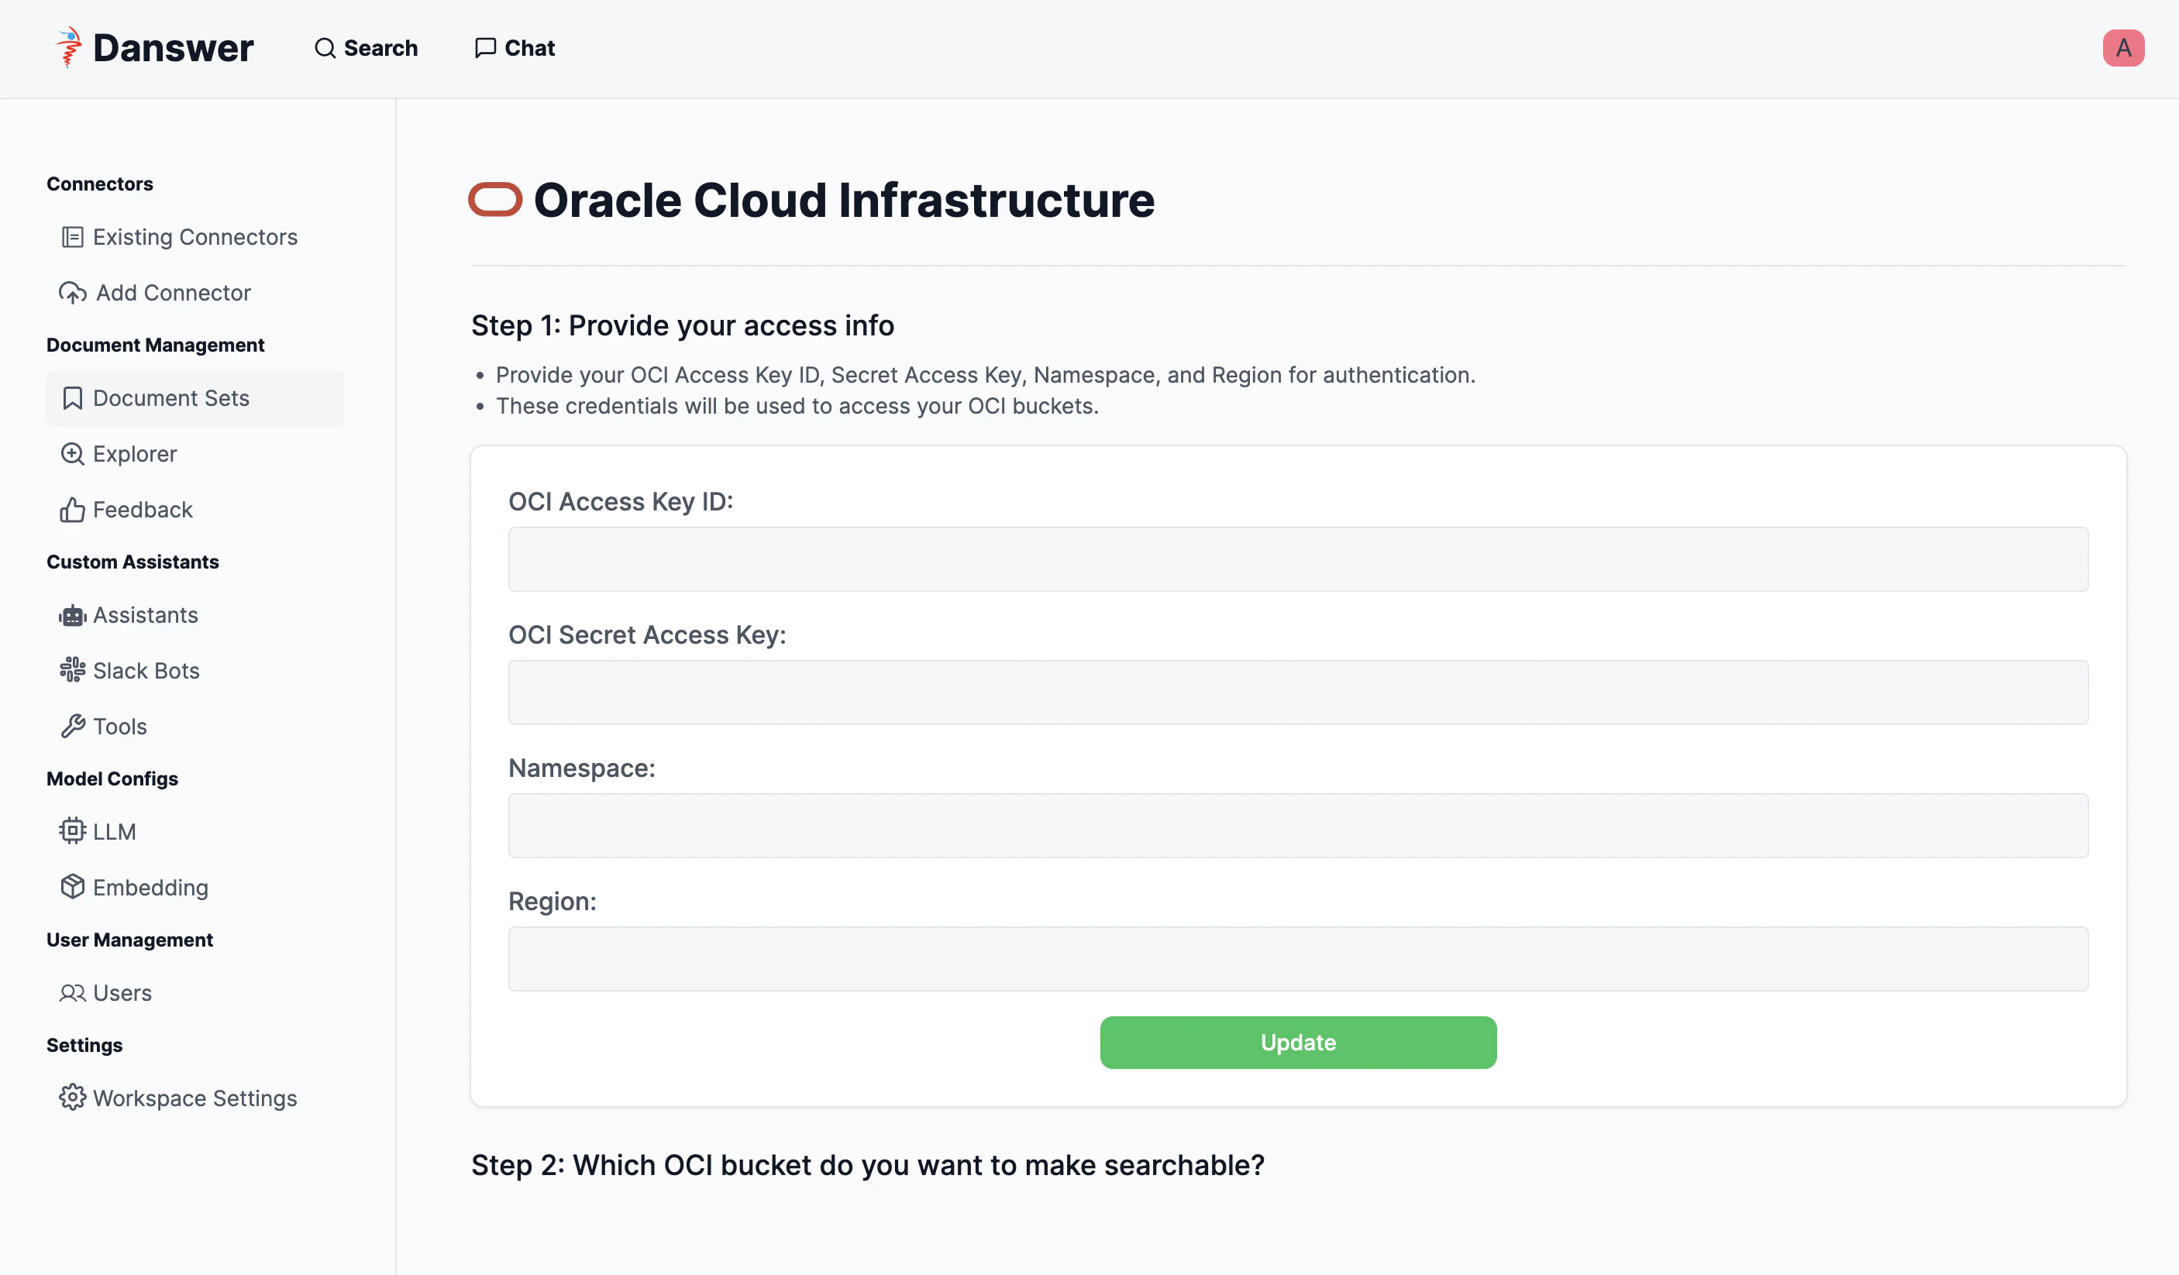The height and width of the screenshot is (1275, 2179).
Task: Select the Tools wrench icon
Action: [73, 726]
